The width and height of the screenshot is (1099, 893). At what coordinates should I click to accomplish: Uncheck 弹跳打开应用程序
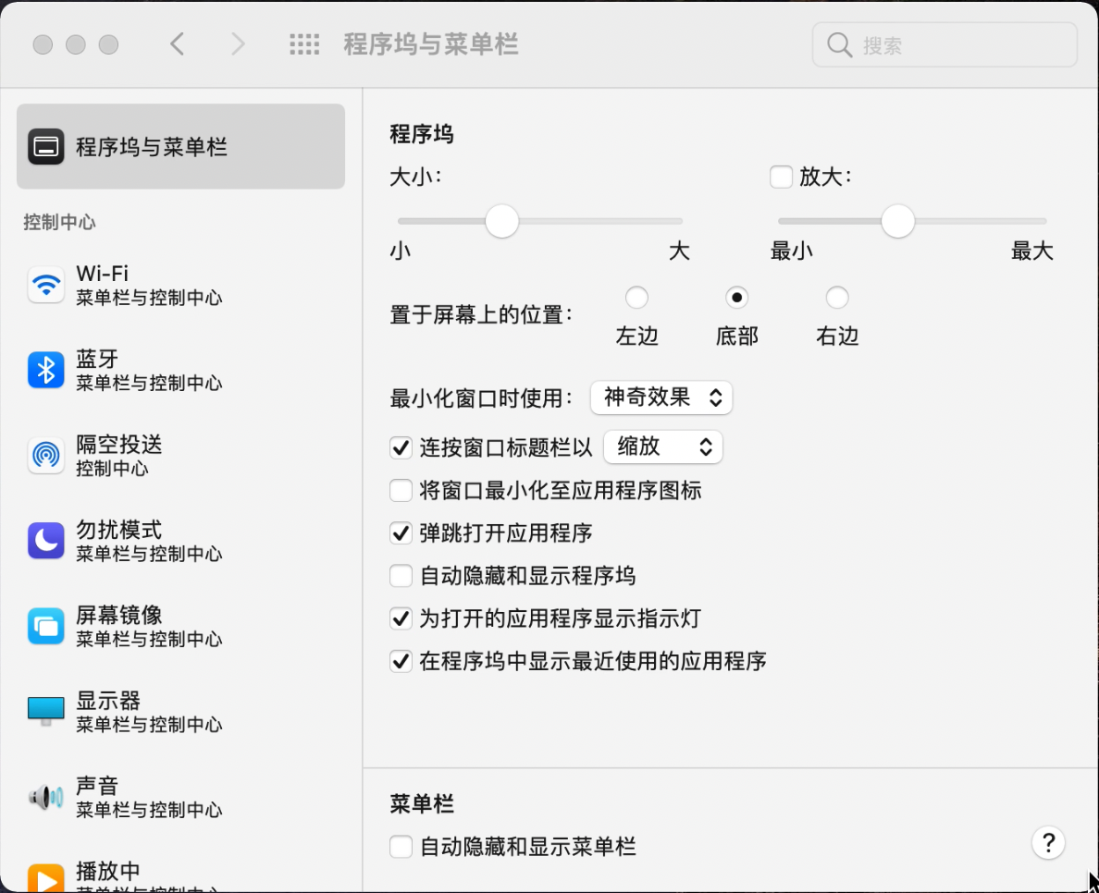[x=401, y=532]
